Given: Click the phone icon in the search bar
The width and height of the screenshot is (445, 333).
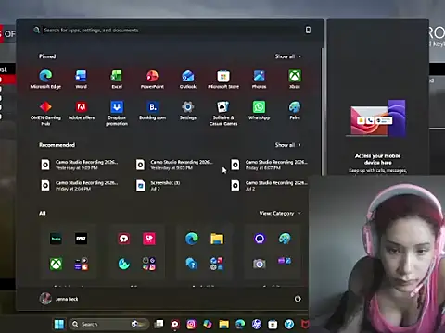Looking at the screenshot, I should click(x=308, y=30).
